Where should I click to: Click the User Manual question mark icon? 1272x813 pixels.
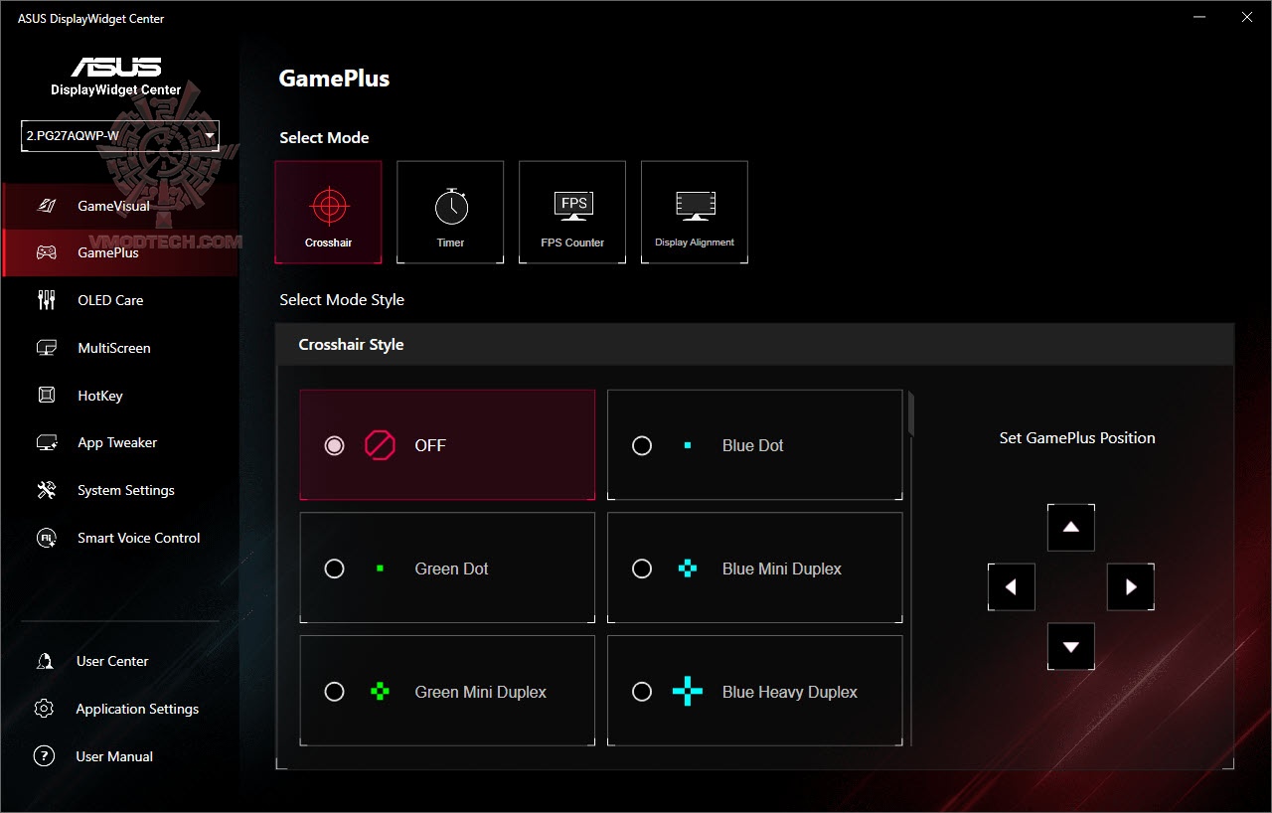tap(44, 756)
